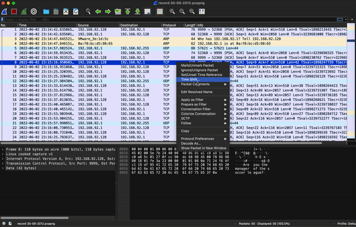Sort by the Protocol column header
Image resolution: width=356 pixels, height=227 pixels.
[x=173, y=25]
